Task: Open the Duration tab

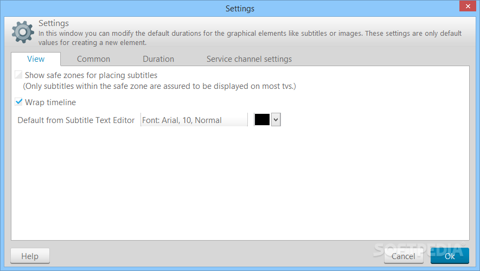Action: [x=158, y=59]
